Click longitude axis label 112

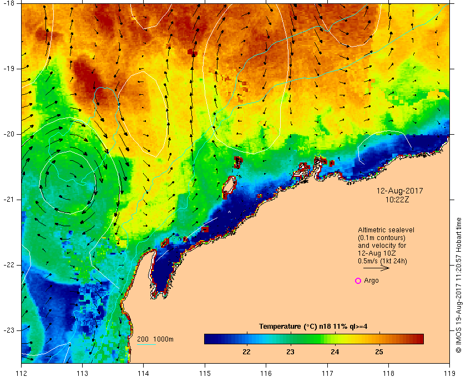pos(22,373)
